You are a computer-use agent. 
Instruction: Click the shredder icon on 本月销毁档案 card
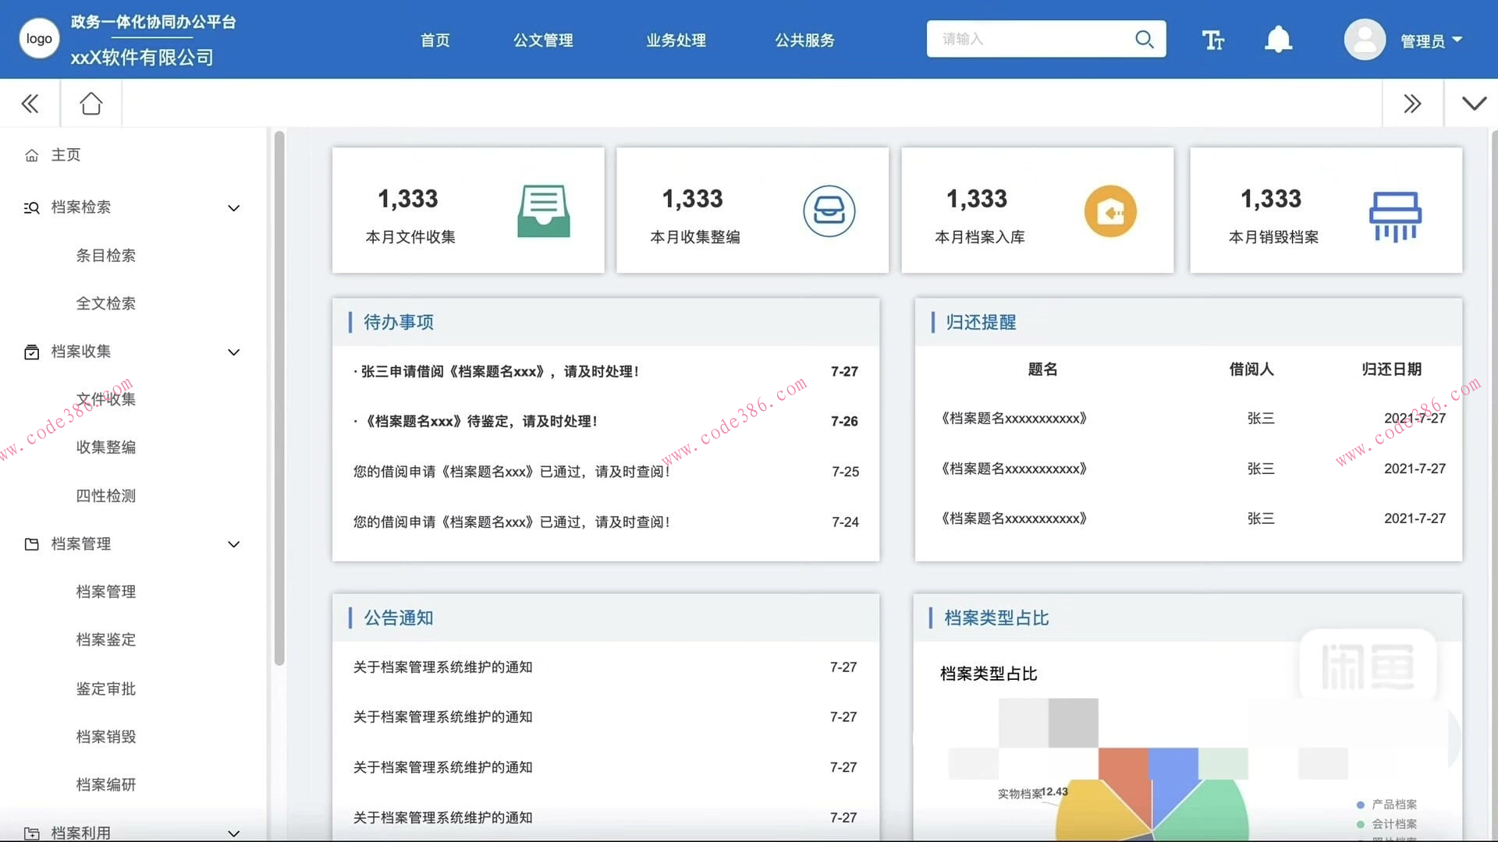[x=1395, y=214]
